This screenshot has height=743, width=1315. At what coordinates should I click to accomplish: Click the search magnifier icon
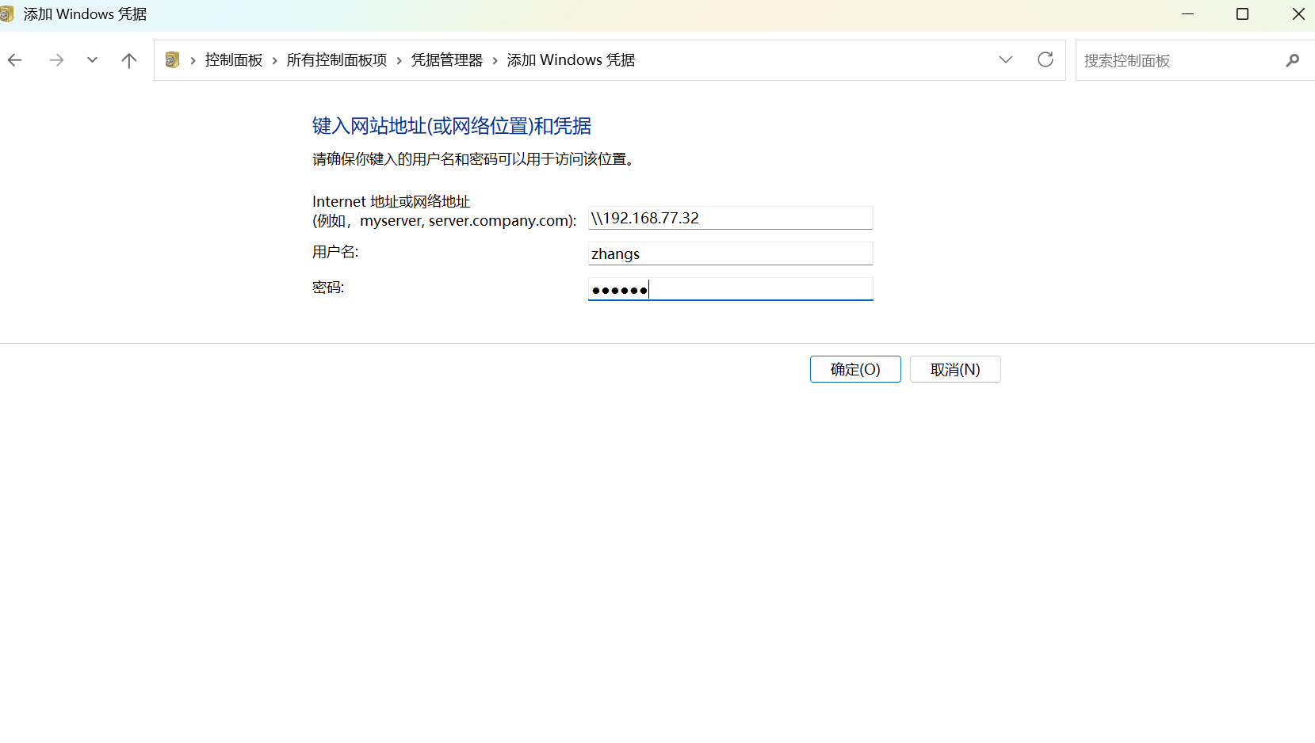[1294, 60]
